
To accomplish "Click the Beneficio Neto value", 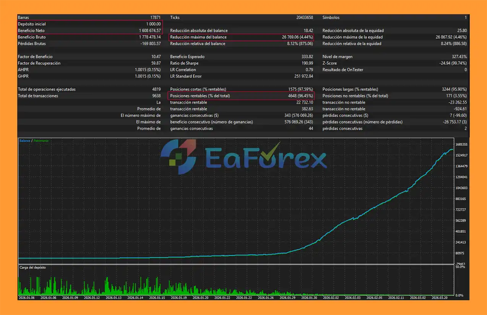I will pos(150,31).
